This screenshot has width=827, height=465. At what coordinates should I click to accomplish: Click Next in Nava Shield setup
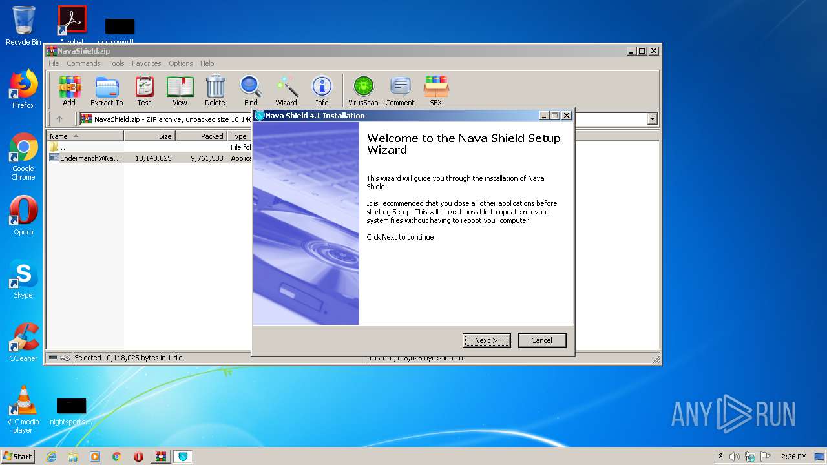pyautogui.click(x=487, y=340)
